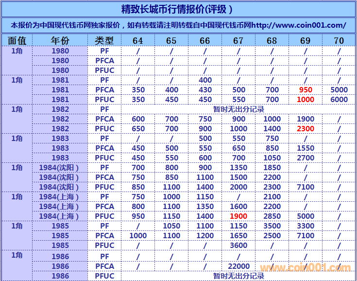The width and height of the screenshot is (357, 281).
Task: Click the orange coin001.com watermark
Action: [x=305, y=268]
